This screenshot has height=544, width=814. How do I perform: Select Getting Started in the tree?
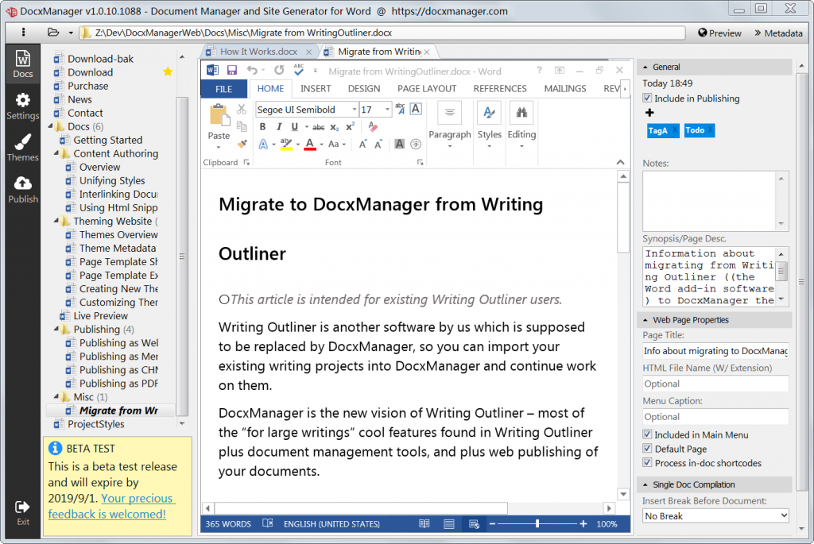(107, 140)
